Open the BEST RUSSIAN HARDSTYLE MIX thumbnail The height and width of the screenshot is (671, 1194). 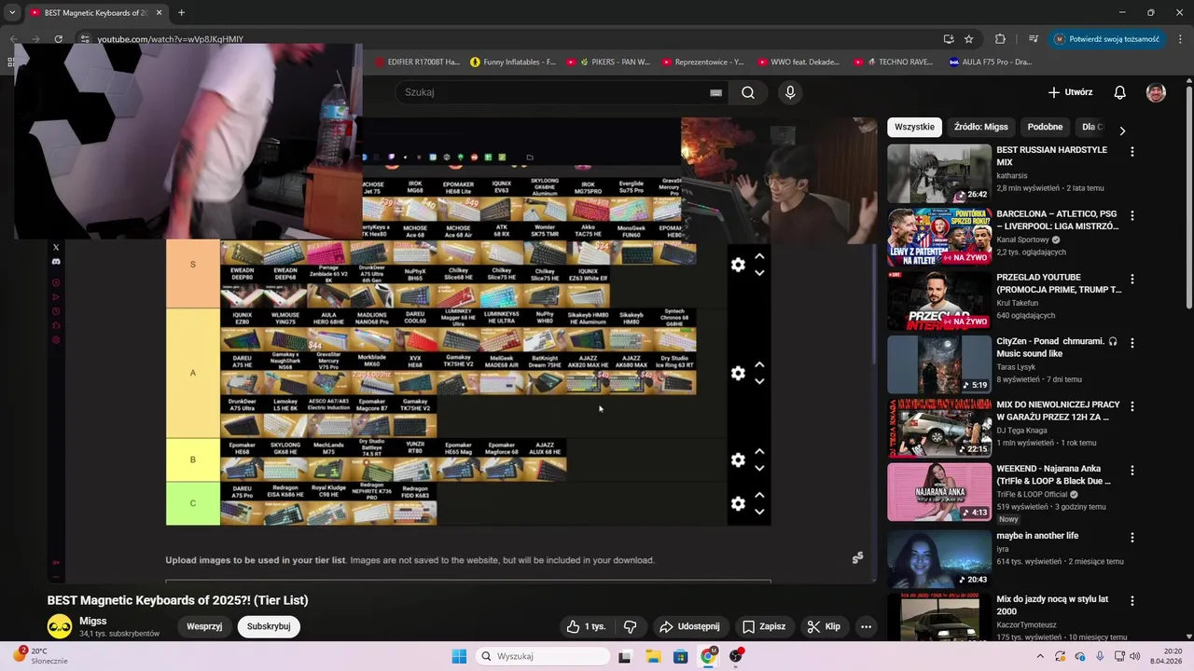[x=939, y=173]
